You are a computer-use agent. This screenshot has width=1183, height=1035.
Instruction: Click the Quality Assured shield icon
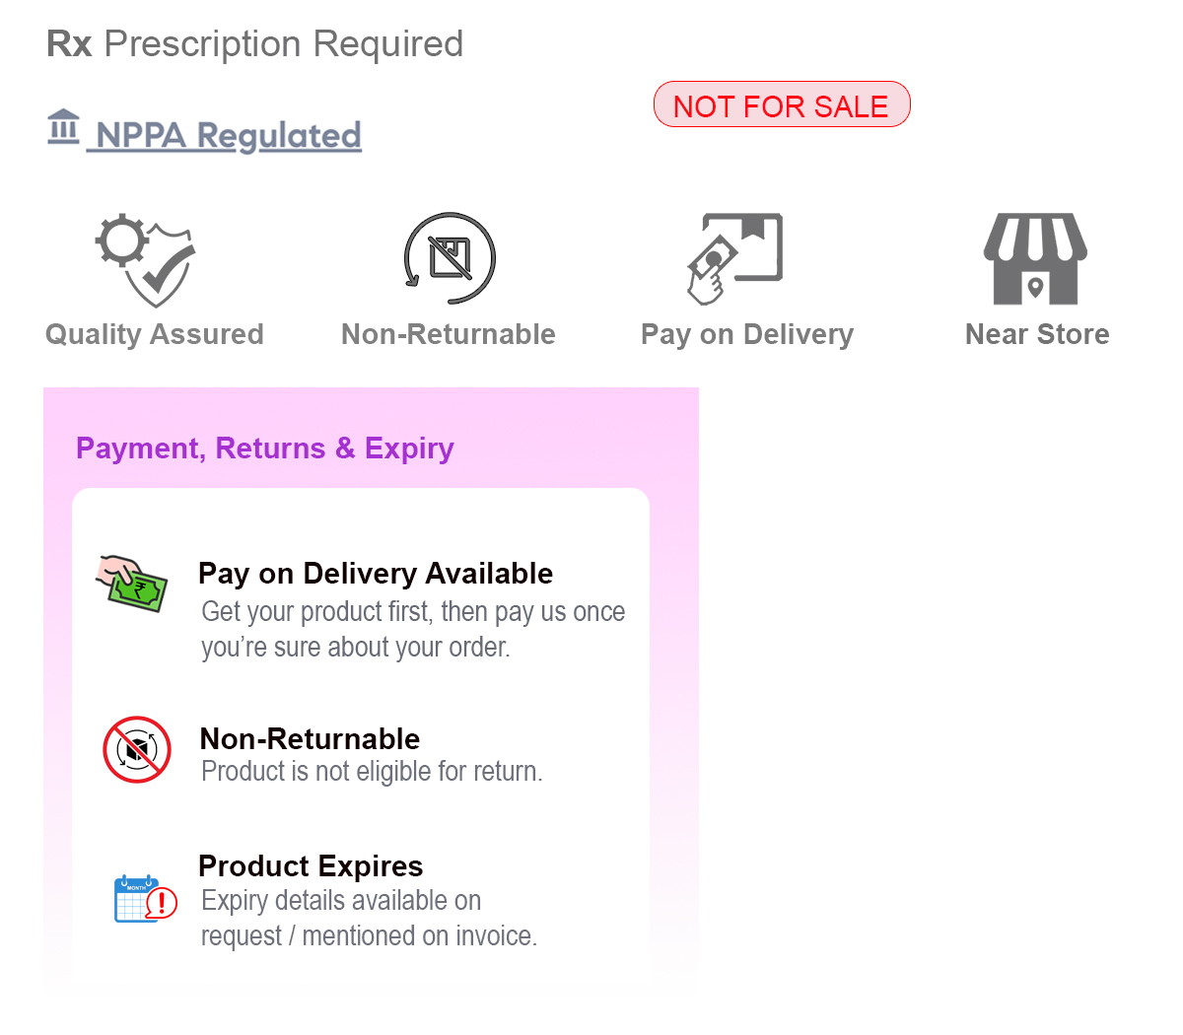coord(147,259)
